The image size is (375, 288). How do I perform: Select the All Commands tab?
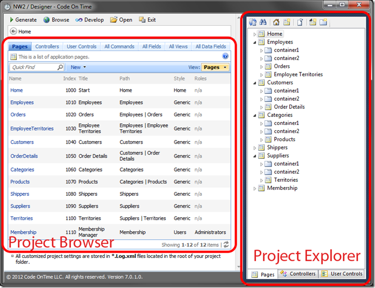click(119, 46)
